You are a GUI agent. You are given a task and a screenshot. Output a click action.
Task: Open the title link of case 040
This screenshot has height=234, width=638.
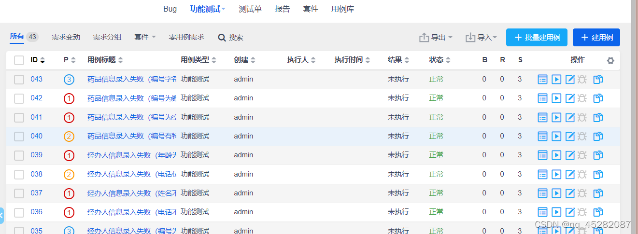[x=132, y=136]
